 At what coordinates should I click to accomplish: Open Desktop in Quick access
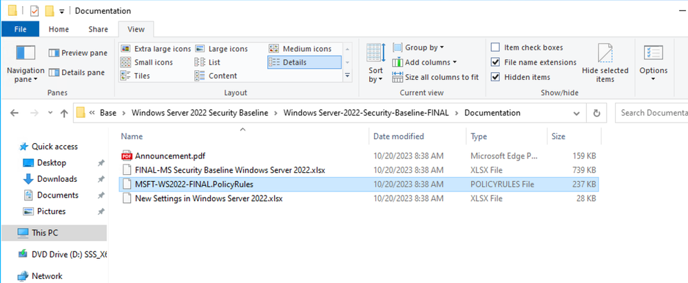[x=52, y=163]
